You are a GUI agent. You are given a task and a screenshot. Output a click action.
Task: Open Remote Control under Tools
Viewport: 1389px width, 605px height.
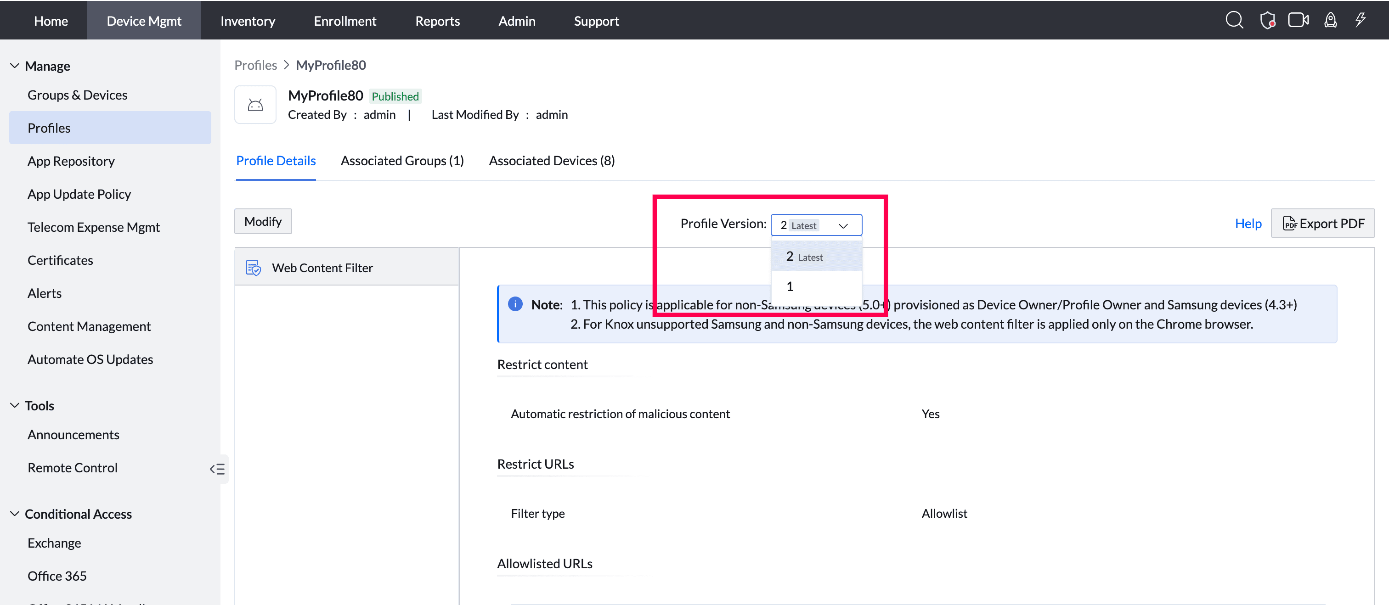[72, 468]
